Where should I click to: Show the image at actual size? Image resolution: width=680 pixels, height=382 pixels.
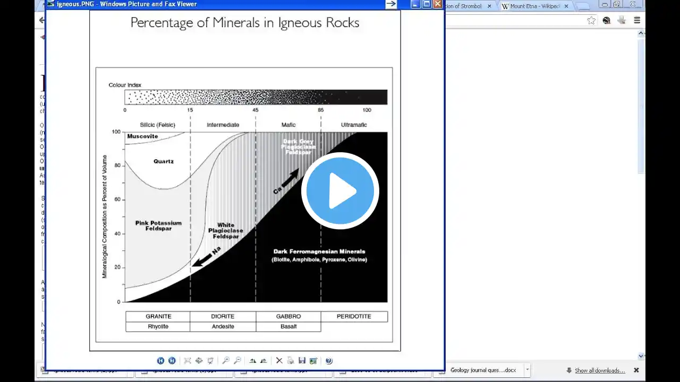[x=199, y=361]
